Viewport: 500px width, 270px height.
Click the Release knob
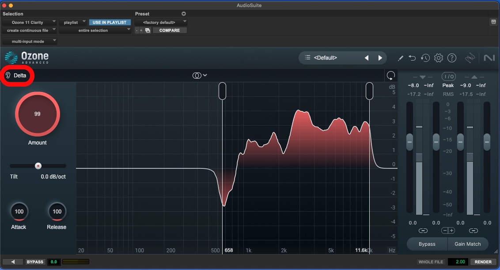pyautogui.click(x=57, y=212)
